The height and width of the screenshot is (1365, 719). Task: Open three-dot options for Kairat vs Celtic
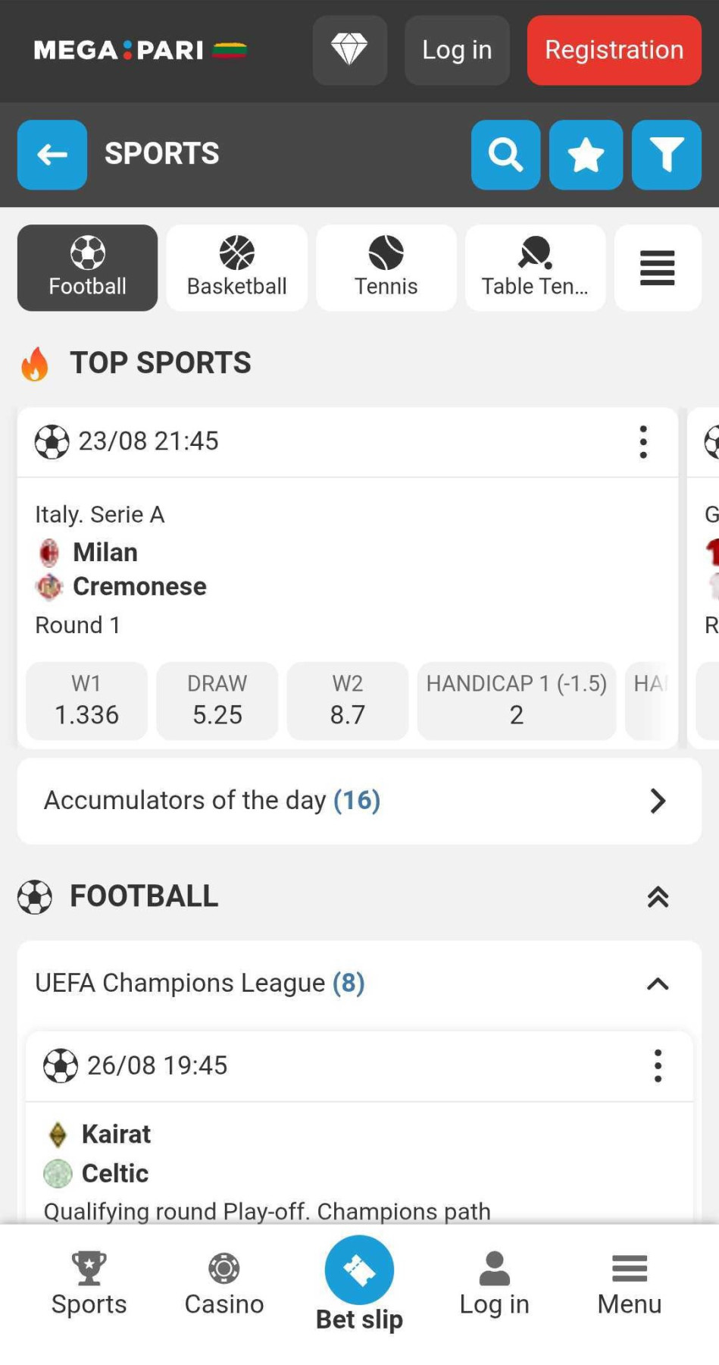pos(658,1065)
